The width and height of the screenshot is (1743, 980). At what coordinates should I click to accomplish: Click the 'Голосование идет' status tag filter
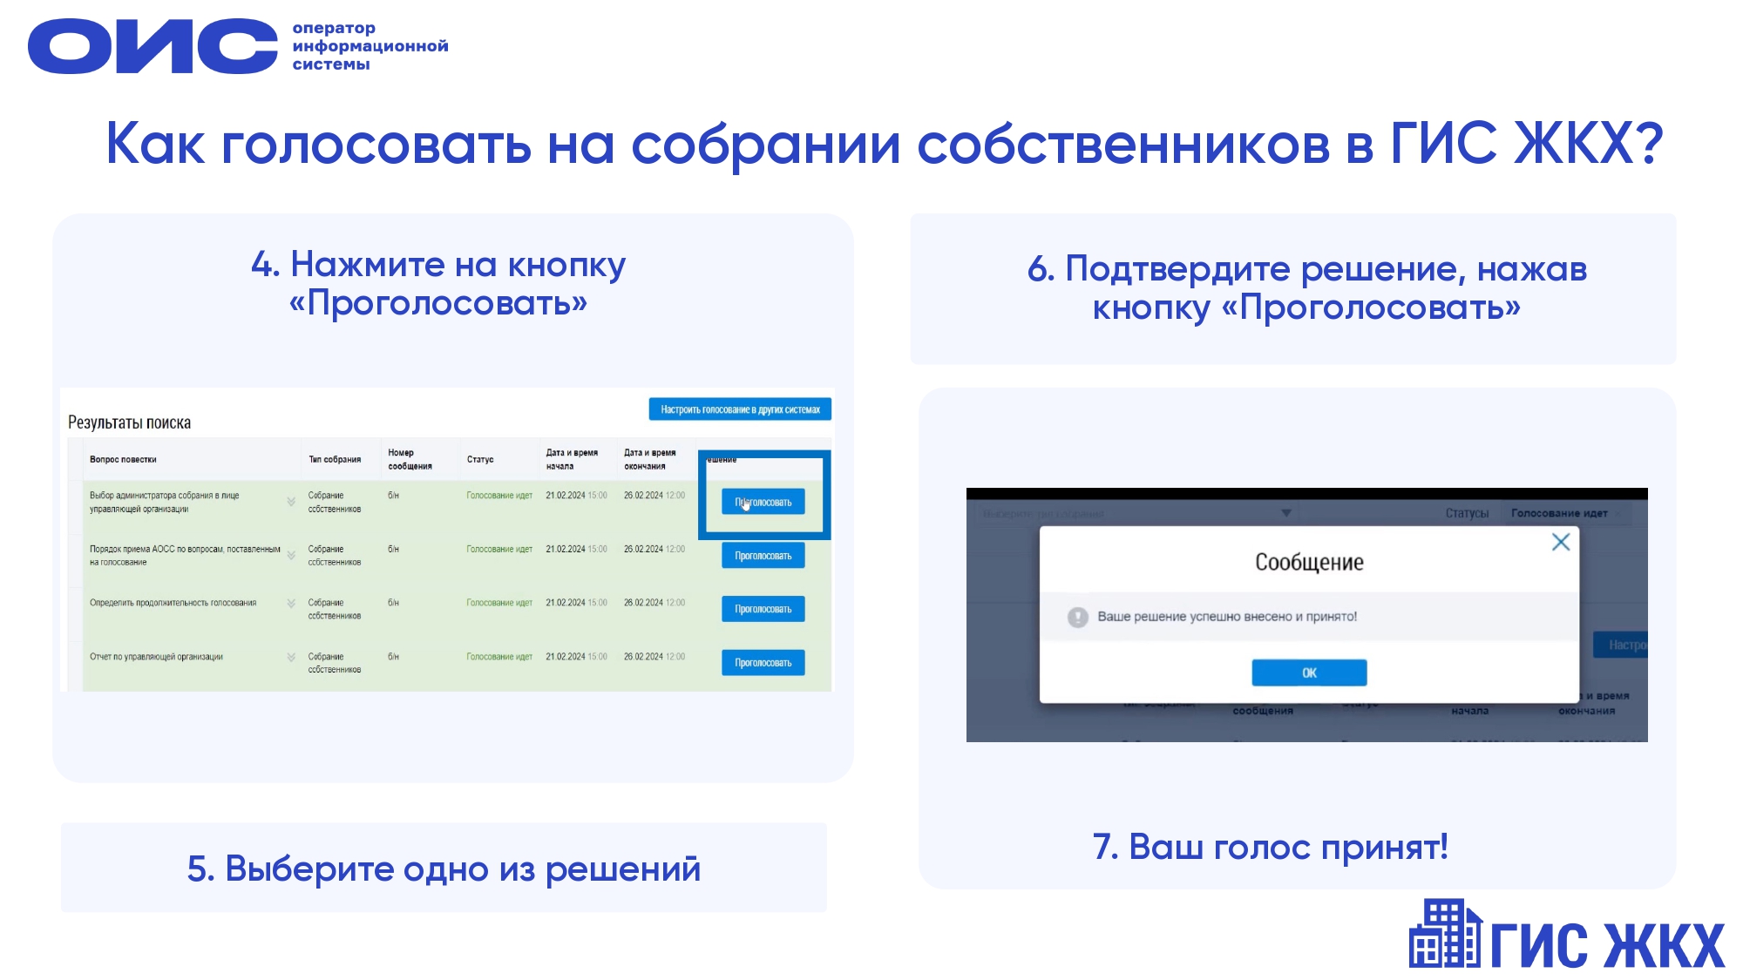pos(1559,513)
